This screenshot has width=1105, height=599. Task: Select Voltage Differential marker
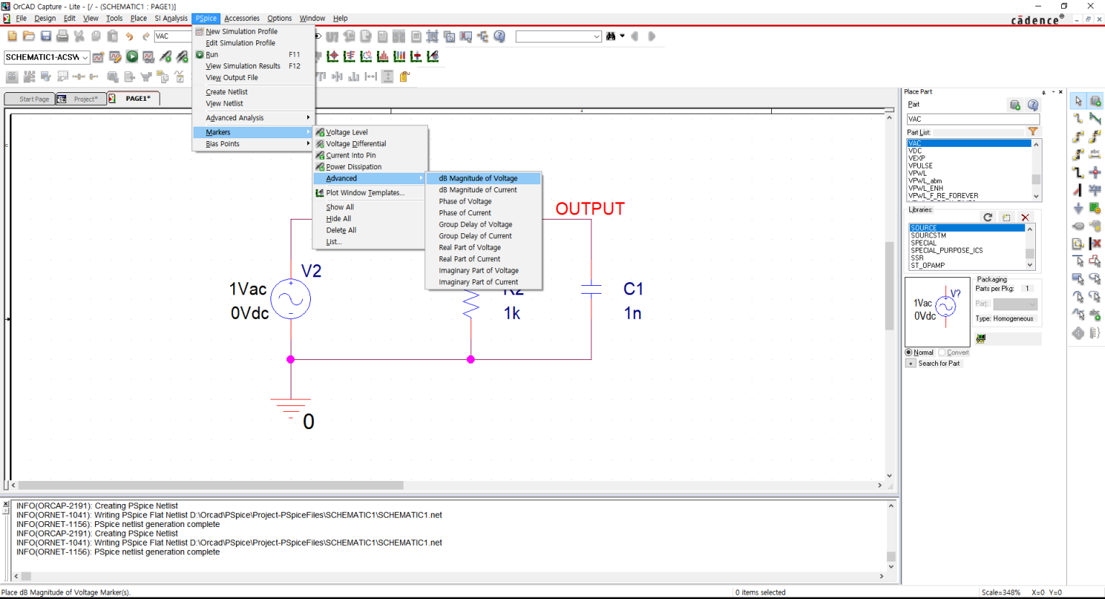pos(370,144)
